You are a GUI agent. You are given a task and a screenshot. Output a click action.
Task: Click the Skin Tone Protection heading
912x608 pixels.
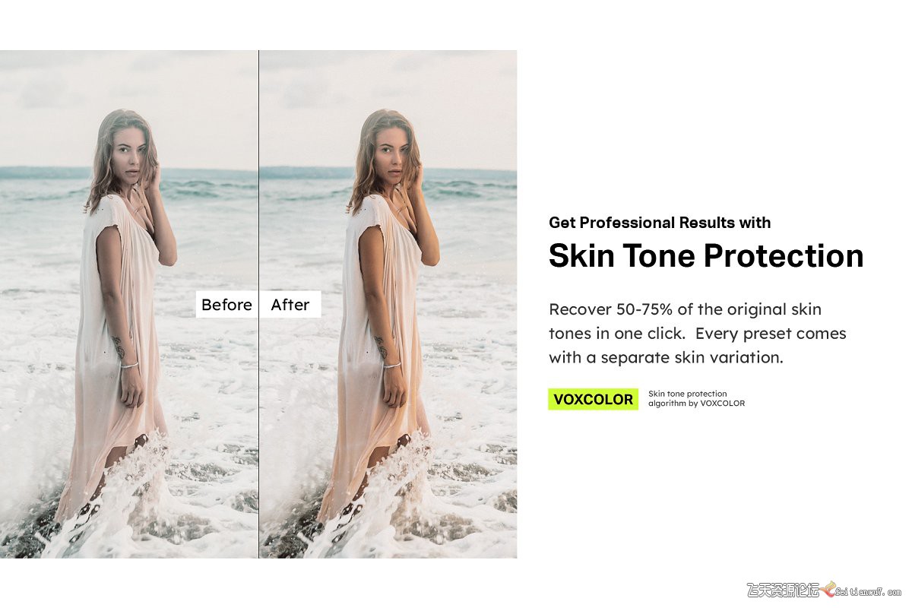706,256
